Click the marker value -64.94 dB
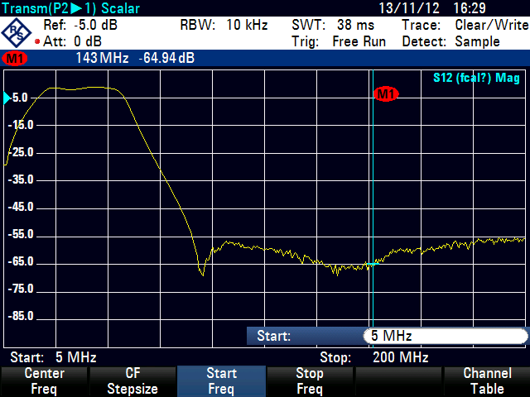The image size is (530, 397). 166,58
